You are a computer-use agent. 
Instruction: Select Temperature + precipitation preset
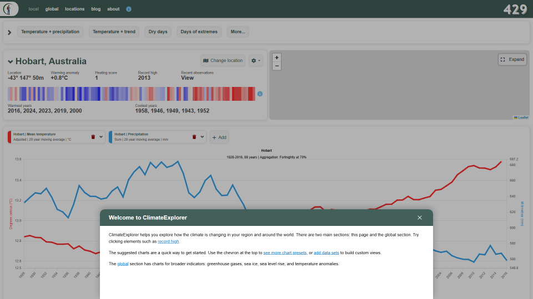coord(50,32)
